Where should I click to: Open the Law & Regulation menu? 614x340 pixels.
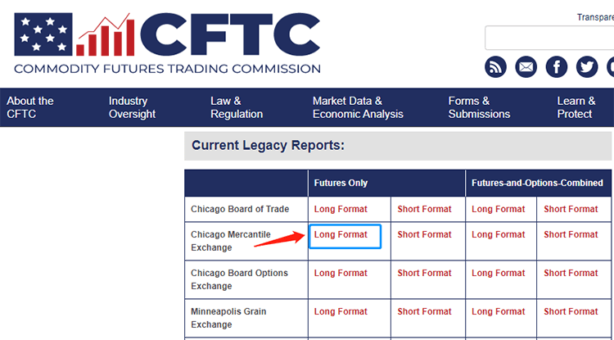237,107
